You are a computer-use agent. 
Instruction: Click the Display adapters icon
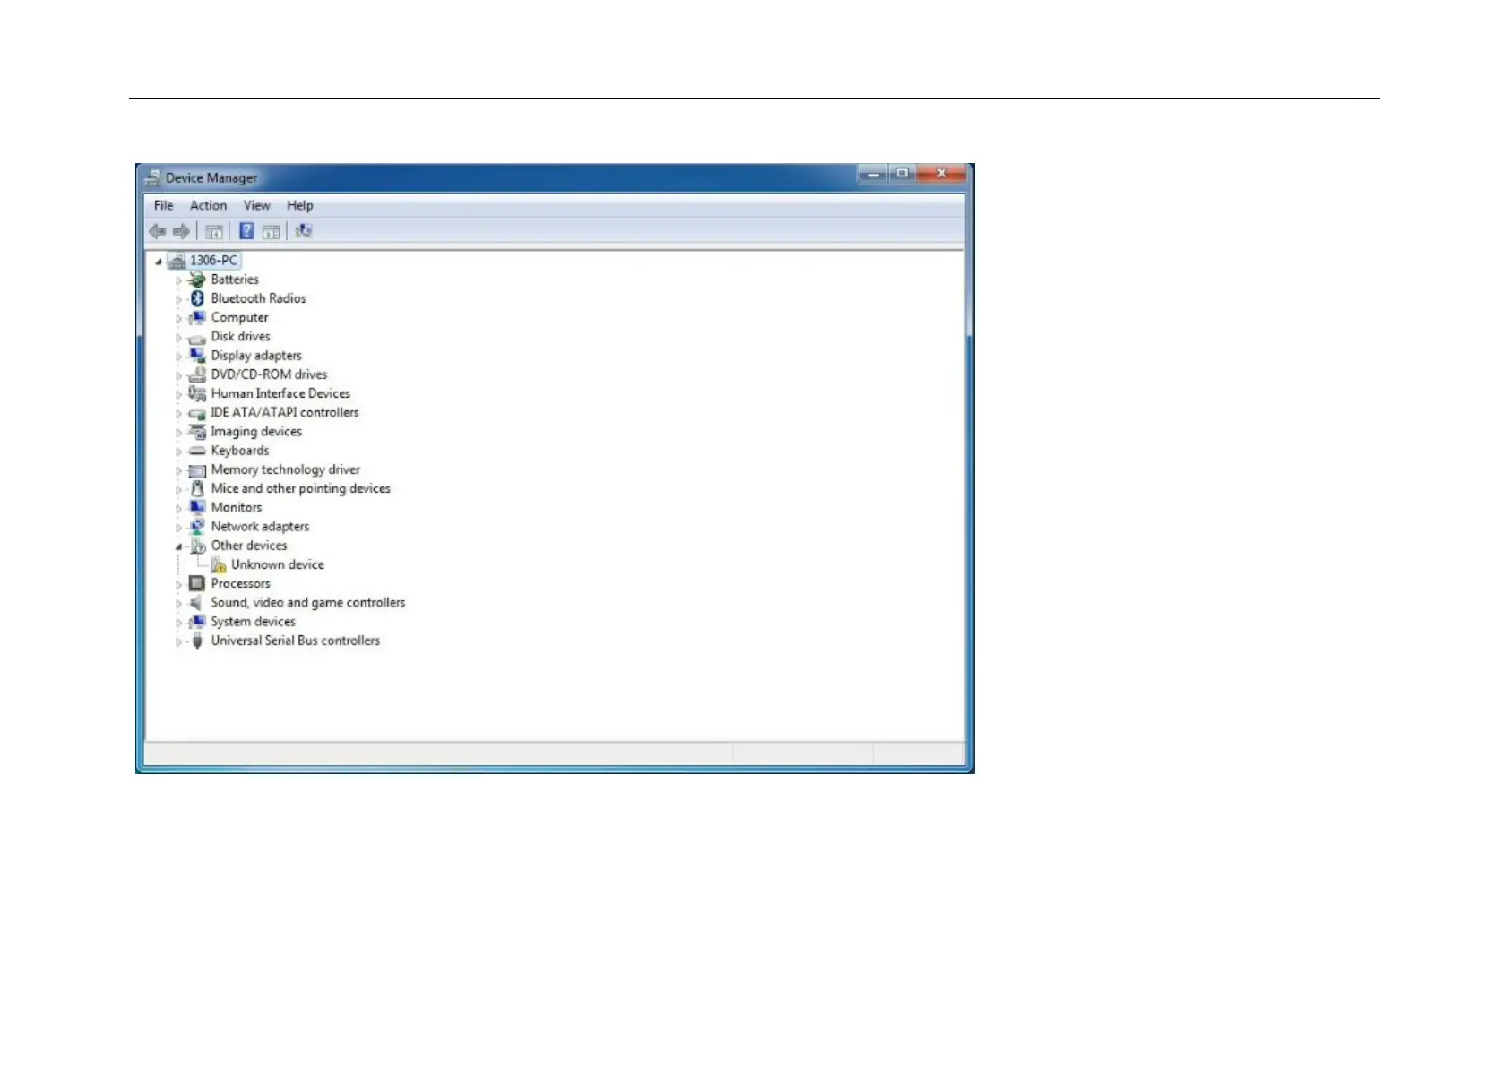[x=197, y=356]
